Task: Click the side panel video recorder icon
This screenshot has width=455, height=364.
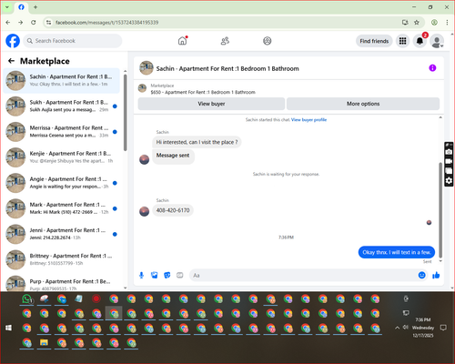Action: point(449,161)
